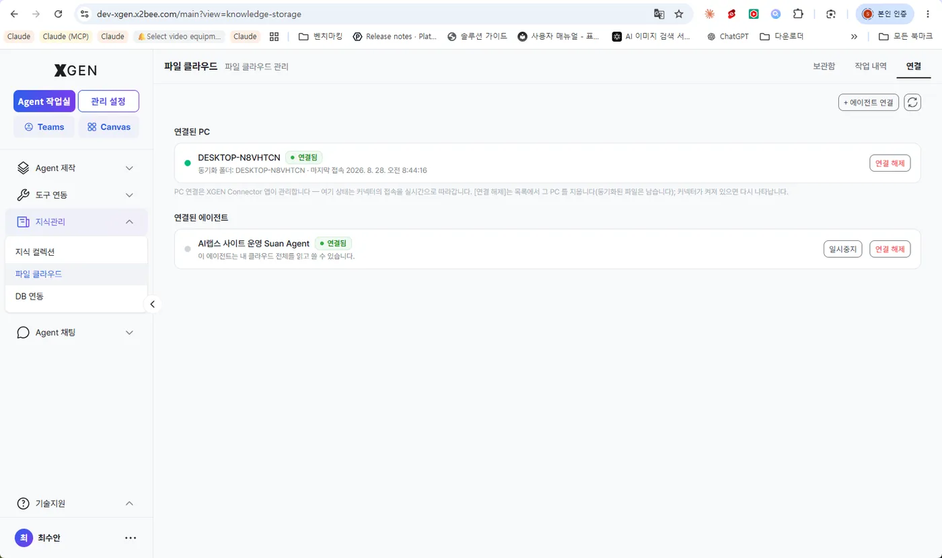
Task: Switch to the 작업 내역 tab
Action: (x=871, y=66)
